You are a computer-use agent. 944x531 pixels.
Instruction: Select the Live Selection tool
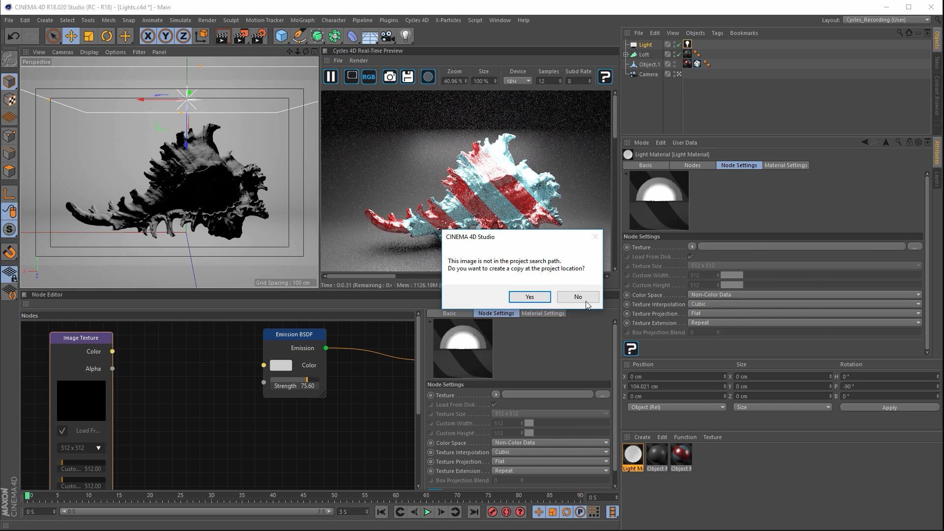point(53,36)
